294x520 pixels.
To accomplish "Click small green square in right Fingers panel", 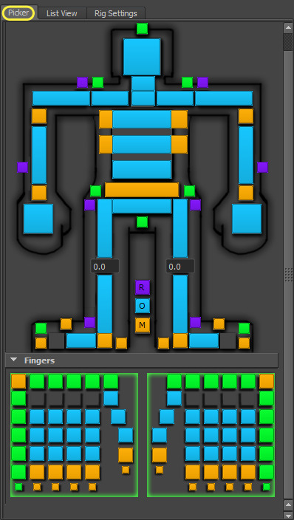I will (267, 487).
